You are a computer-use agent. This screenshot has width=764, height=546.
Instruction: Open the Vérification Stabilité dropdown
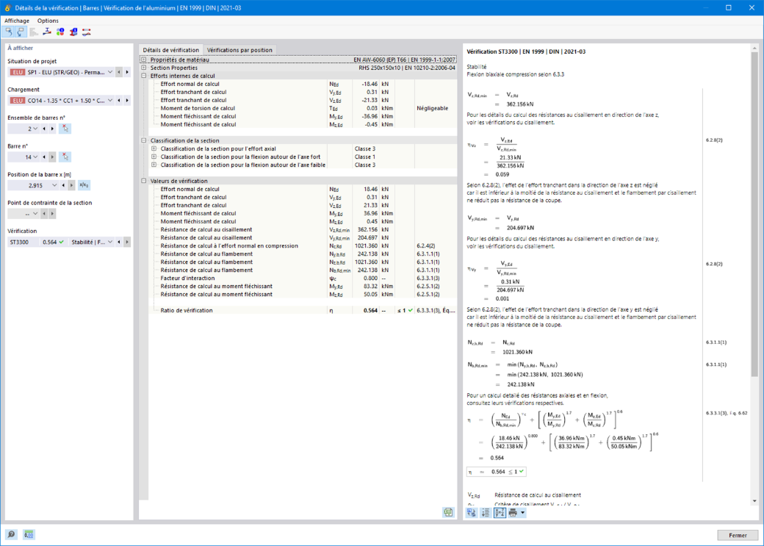coord(110,242)
